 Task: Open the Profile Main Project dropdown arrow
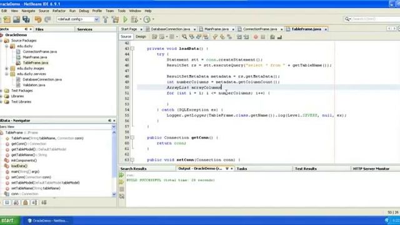(x=153, y=19)
